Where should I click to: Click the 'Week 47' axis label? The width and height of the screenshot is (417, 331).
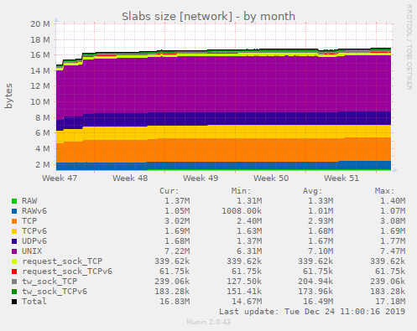pos(60,178)
